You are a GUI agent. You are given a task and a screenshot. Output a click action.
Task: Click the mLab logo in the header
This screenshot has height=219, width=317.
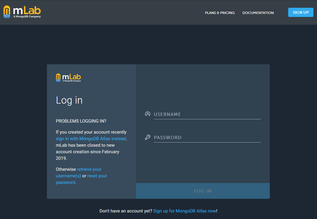tap(22, 12)
